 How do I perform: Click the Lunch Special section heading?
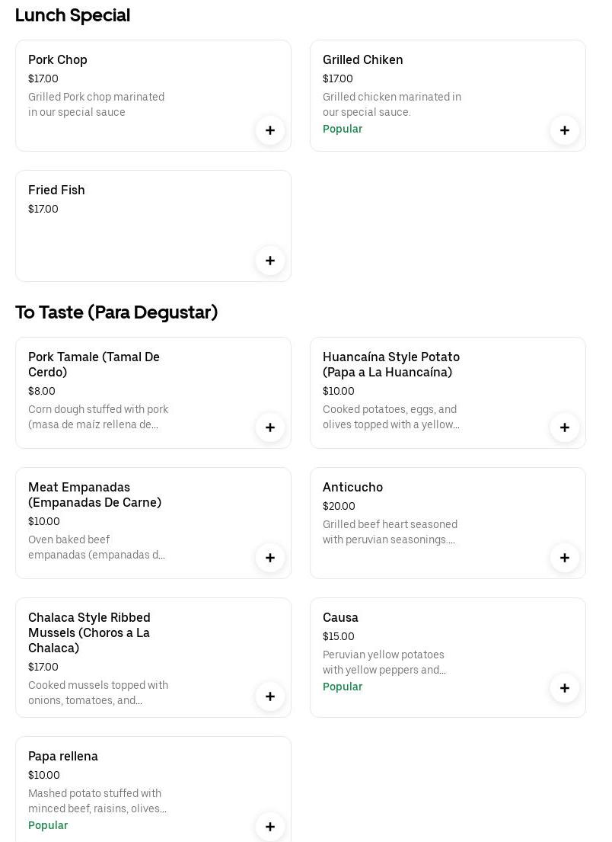point(72,15)
